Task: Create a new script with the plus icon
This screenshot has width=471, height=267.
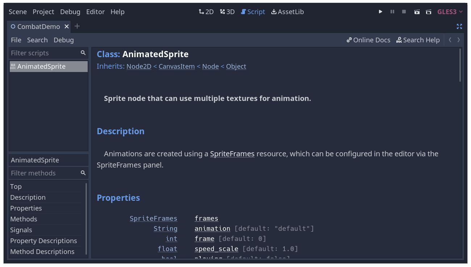Action: (77, 26)
